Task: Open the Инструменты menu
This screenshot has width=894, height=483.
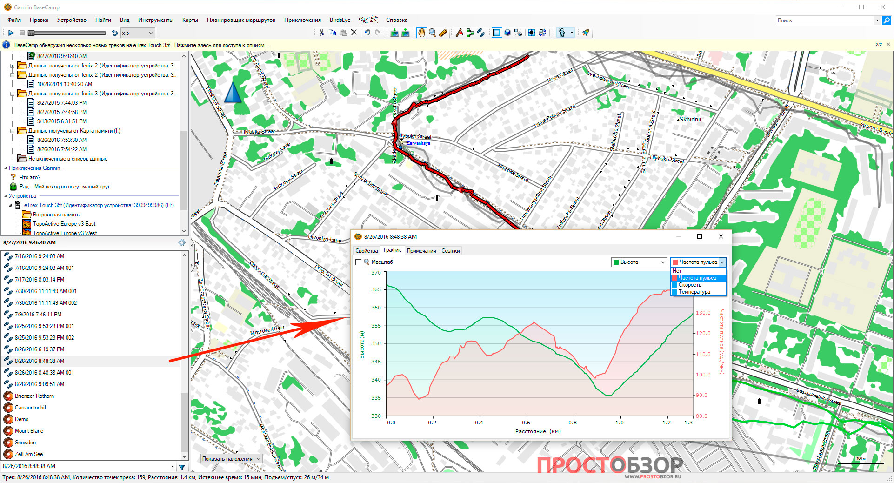Action: coord(155,20)
